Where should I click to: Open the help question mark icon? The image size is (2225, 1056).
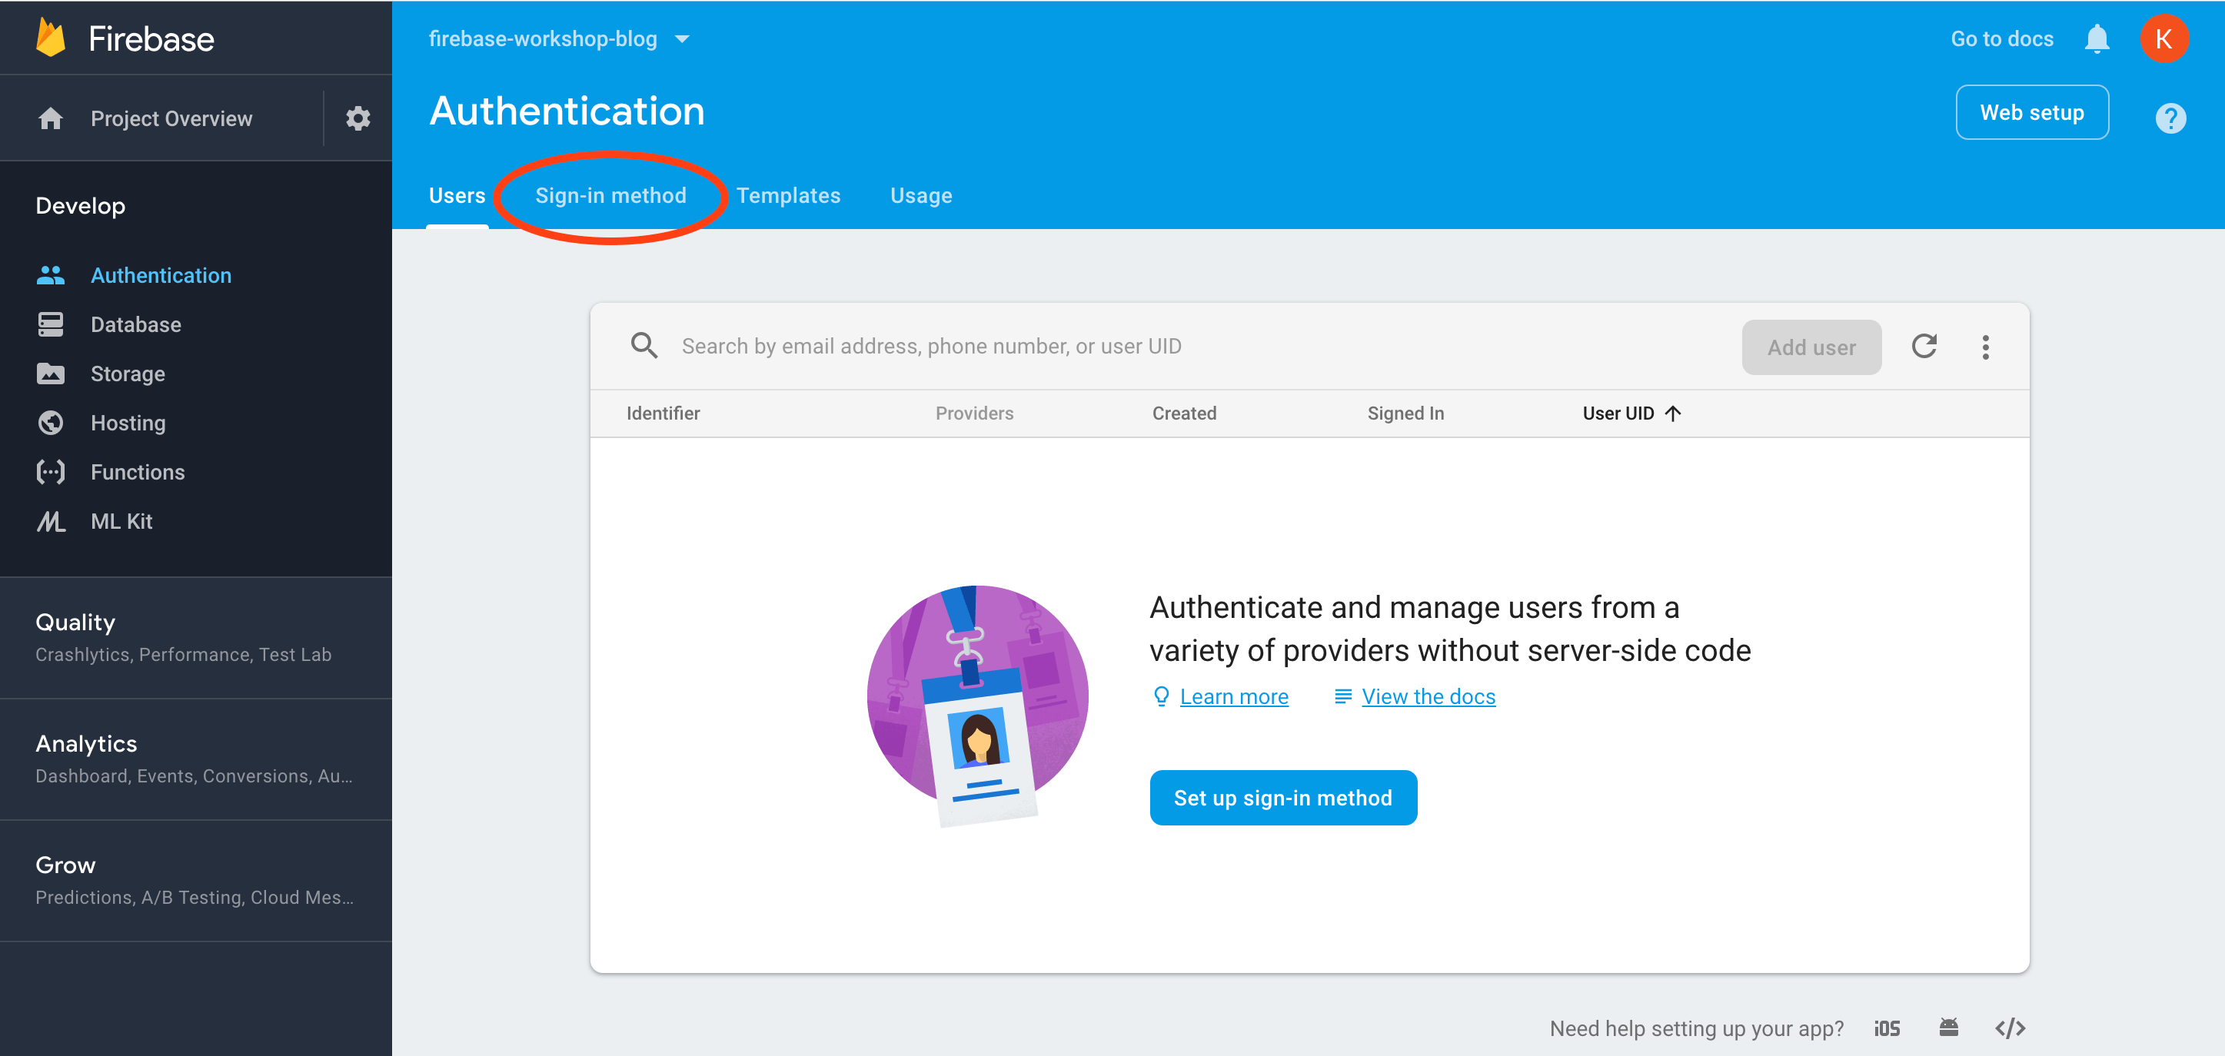(2169, 118)
